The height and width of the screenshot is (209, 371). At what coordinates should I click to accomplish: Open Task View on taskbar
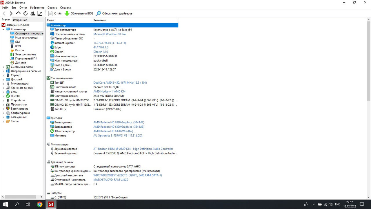[x=28, y=204]
